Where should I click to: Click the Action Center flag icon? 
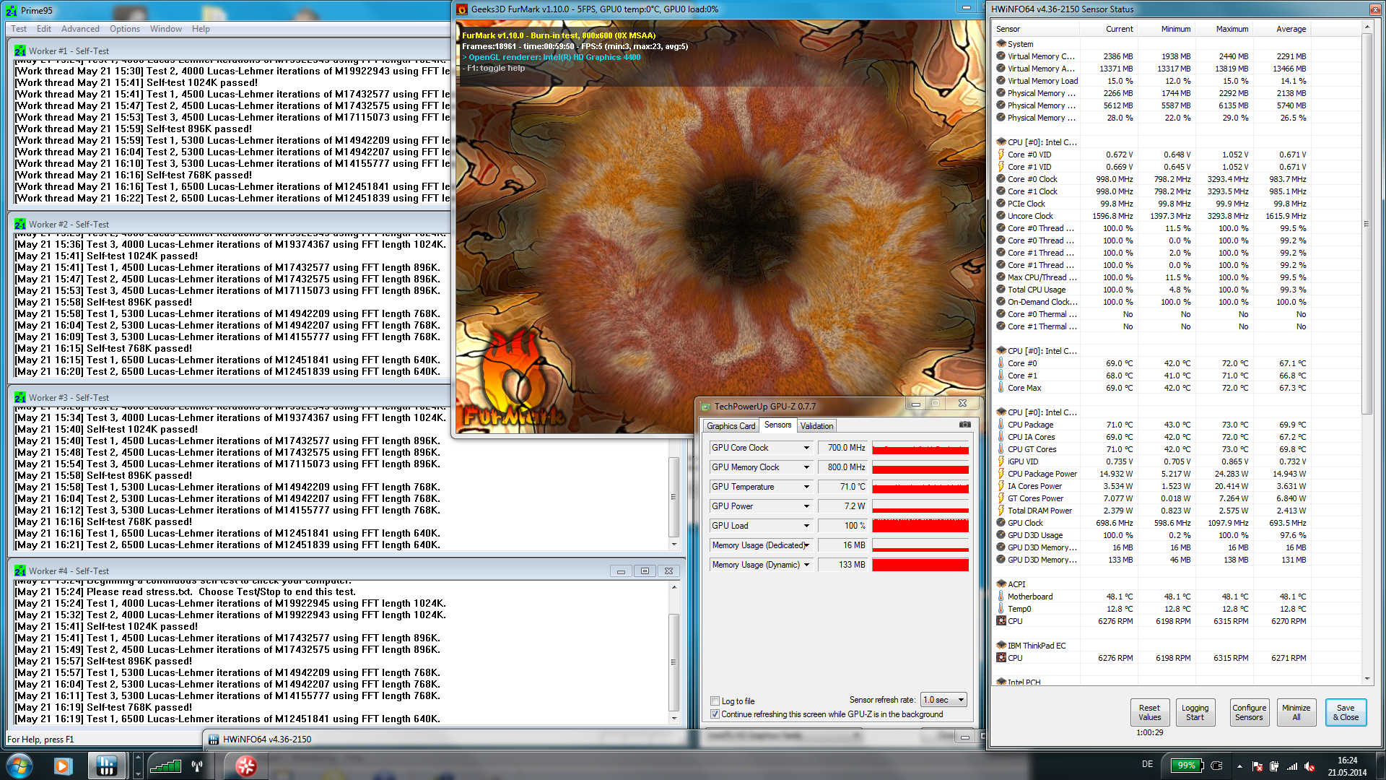tap(1257, 766)
